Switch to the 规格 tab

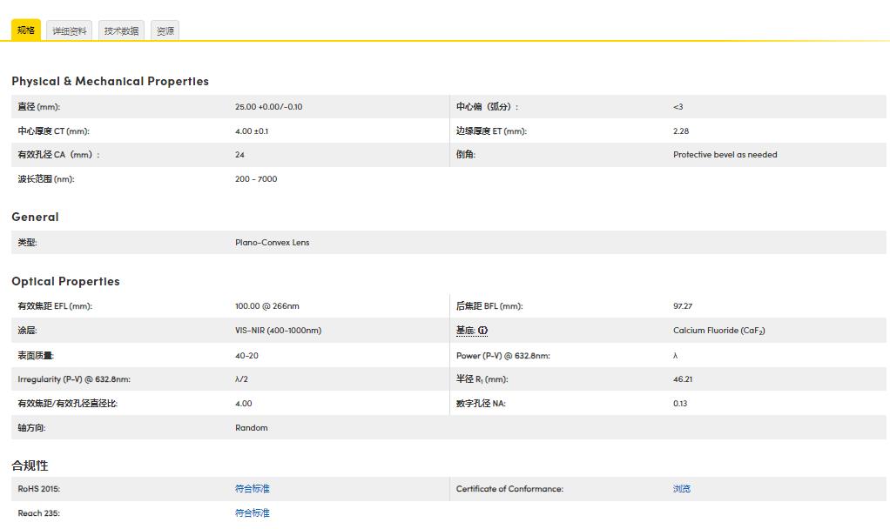[x=26, y=30]
